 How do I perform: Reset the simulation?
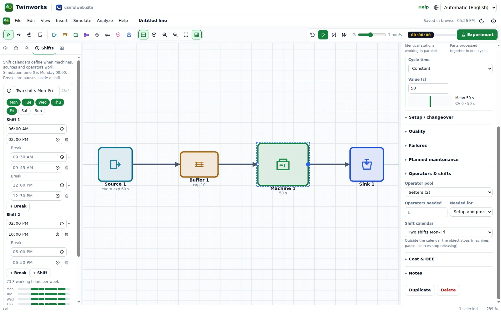(312, 35)
